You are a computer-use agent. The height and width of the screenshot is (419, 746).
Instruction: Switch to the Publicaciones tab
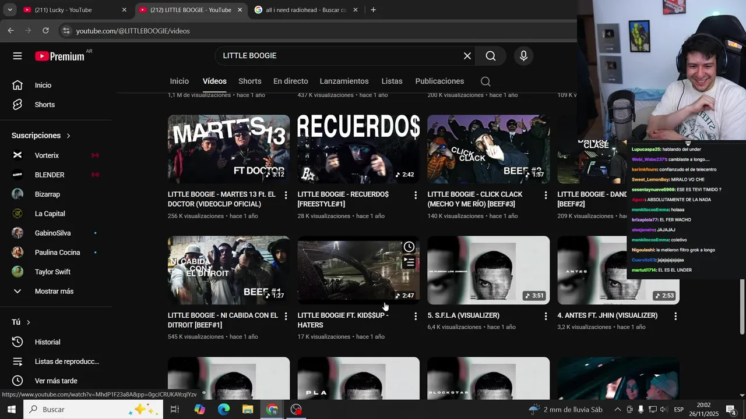pos(439,81)
